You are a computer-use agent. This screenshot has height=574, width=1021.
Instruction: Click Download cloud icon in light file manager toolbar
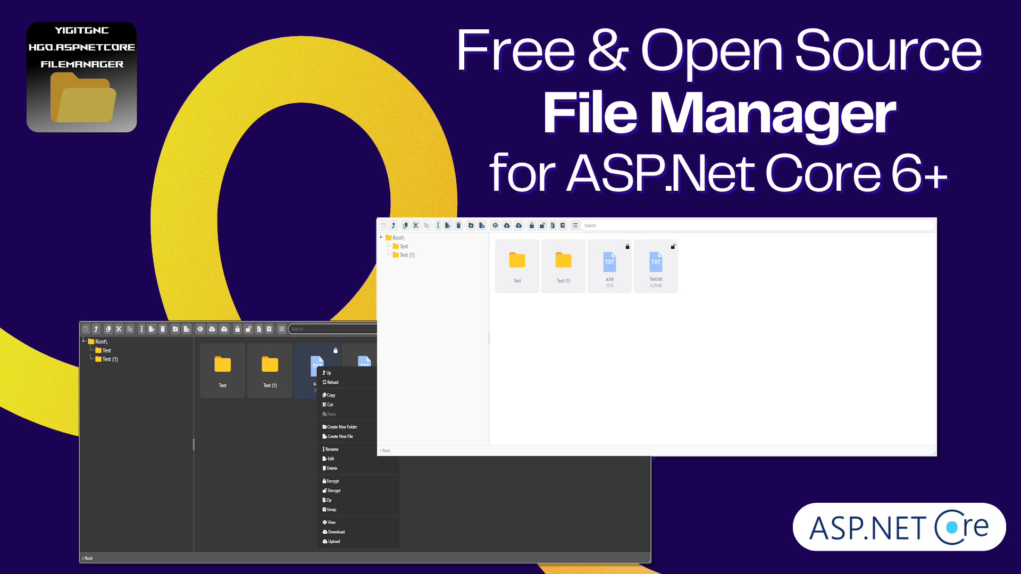click(507, 225)
